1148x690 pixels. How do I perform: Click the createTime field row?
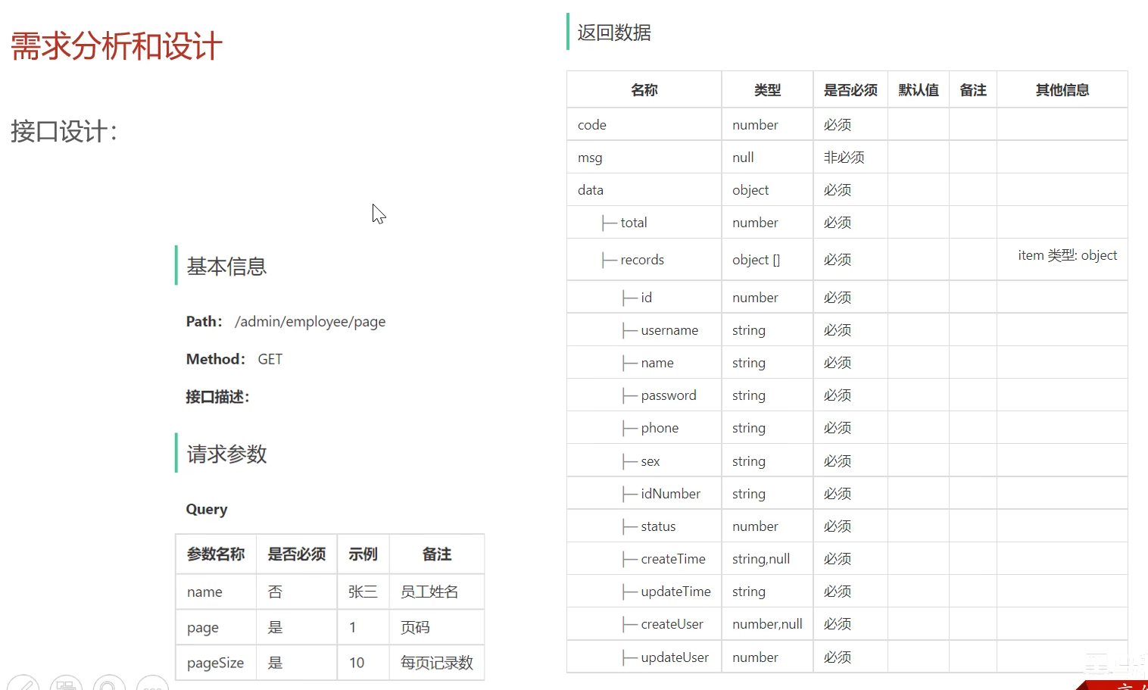pyautogui.click(x=847, y=559)
